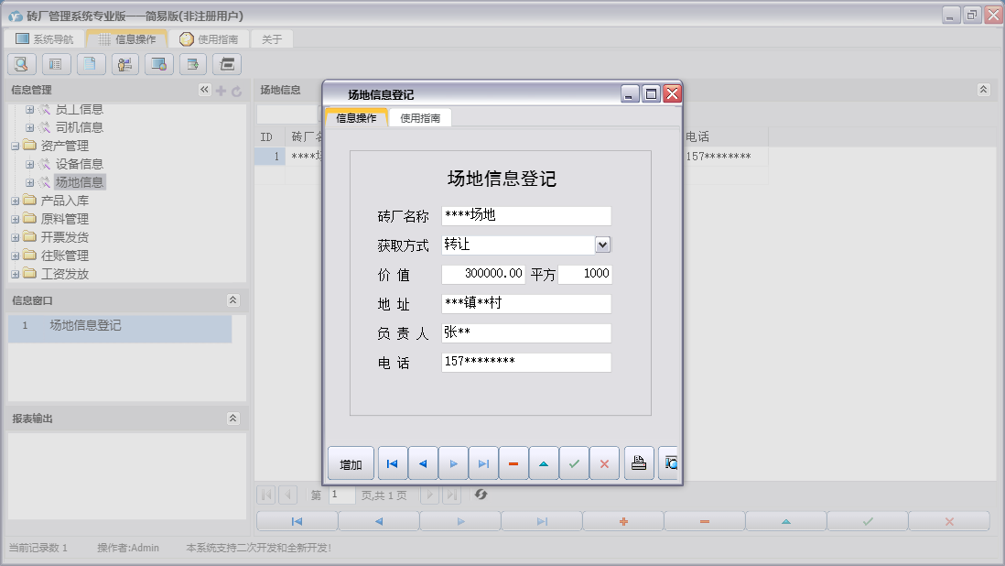Click the page refresh icon beside pagination
Screen dimensions: 1005x566
pyautogui.click(x=481, y=495)
